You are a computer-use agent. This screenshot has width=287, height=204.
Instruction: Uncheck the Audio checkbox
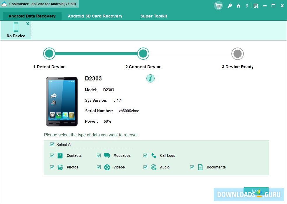click(x=145, y=167)
